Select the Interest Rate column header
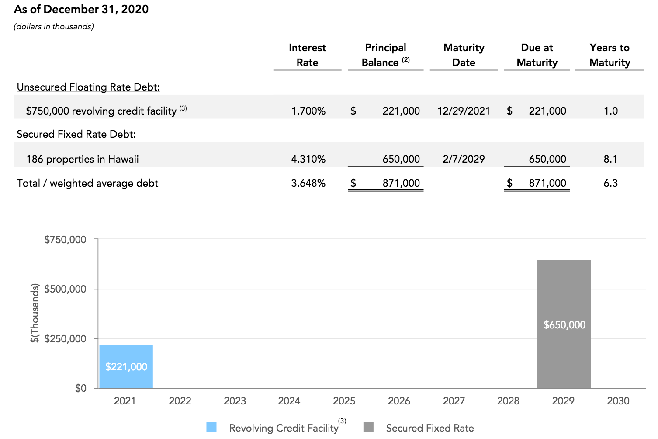 point(307,55)
